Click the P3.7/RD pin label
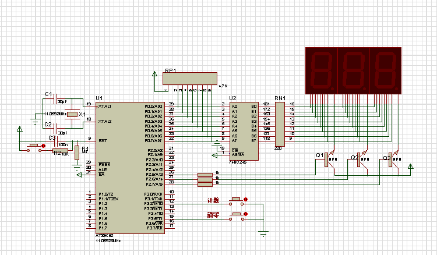The height and width of the screenshot is (255, 437). 154,228
